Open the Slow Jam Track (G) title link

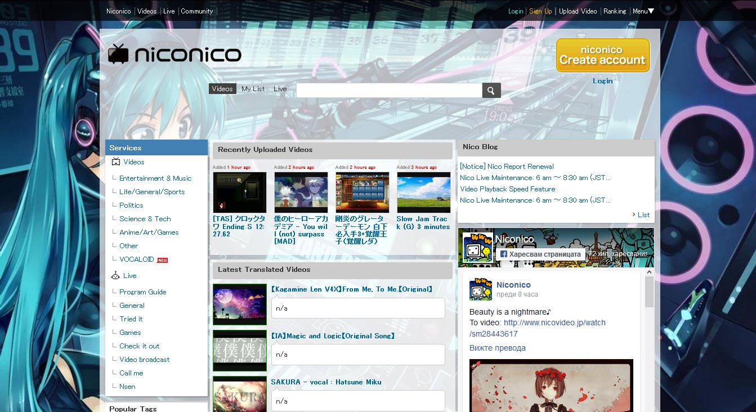click(423, 223)
